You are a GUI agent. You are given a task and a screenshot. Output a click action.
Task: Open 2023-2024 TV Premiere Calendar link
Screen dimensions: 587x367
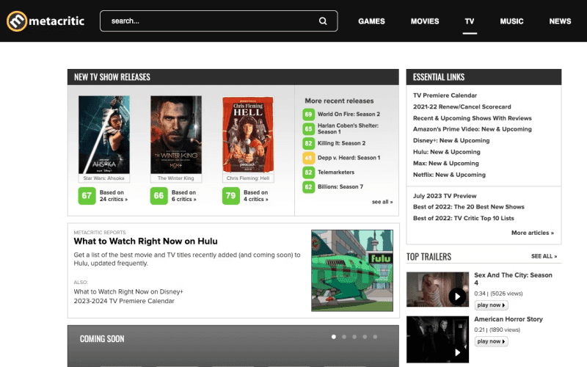[x=124, y=301]
